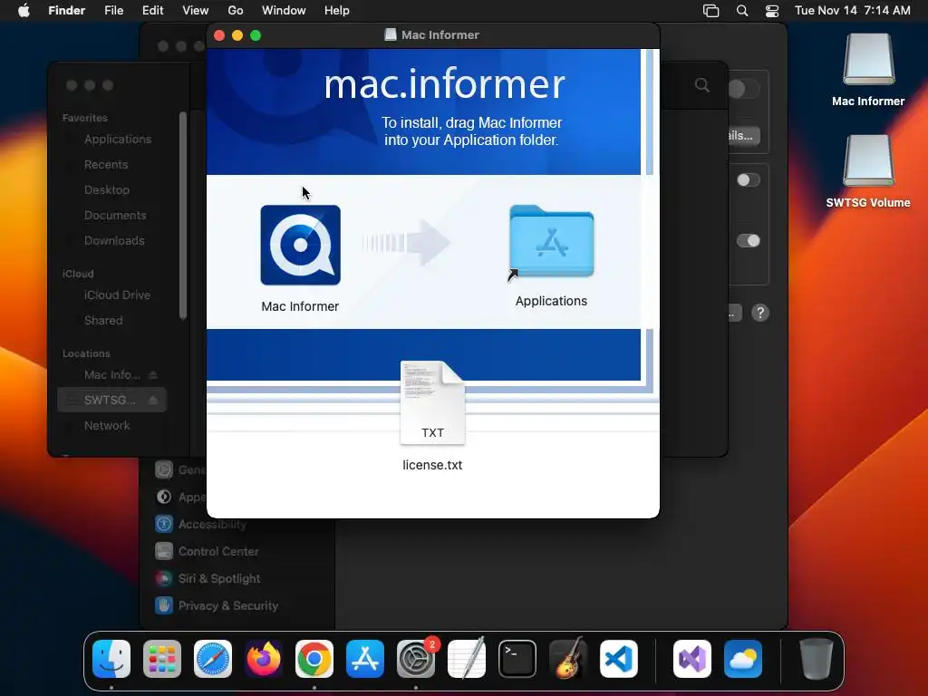Open the Finder app menu

[67, 11]
